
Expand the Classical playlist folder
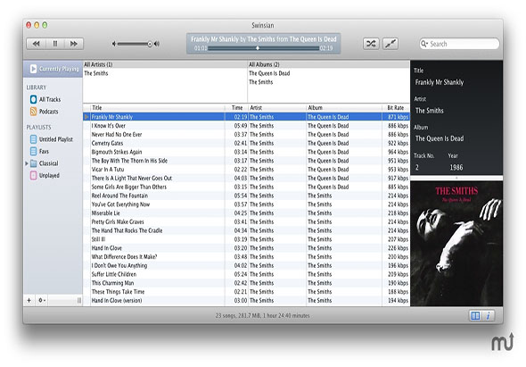27,163
